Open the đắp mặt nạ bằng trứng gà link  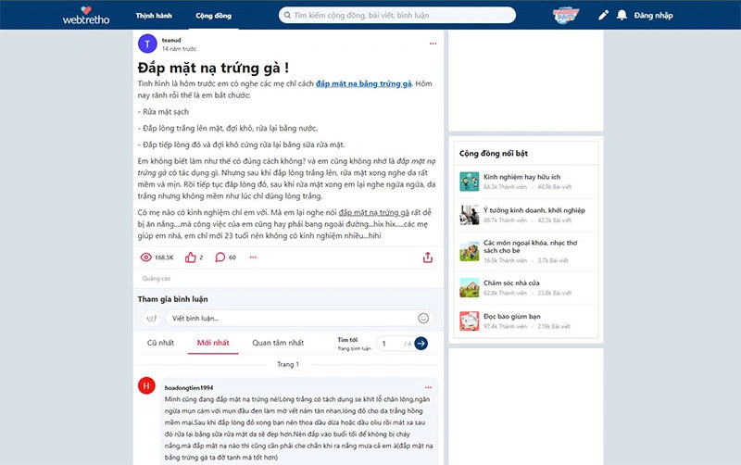[363, 84]
